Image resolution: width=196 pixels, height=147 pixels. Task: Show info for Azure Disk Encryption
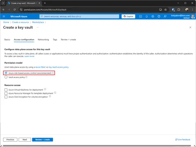click(50, 96)
